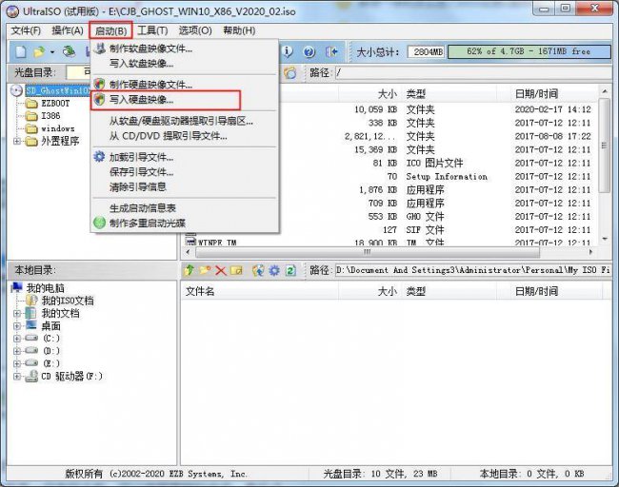This screenshot has width=619, height=487.
Task: Select the disc root node SD_GhostWin10
Action: point(58,90)
